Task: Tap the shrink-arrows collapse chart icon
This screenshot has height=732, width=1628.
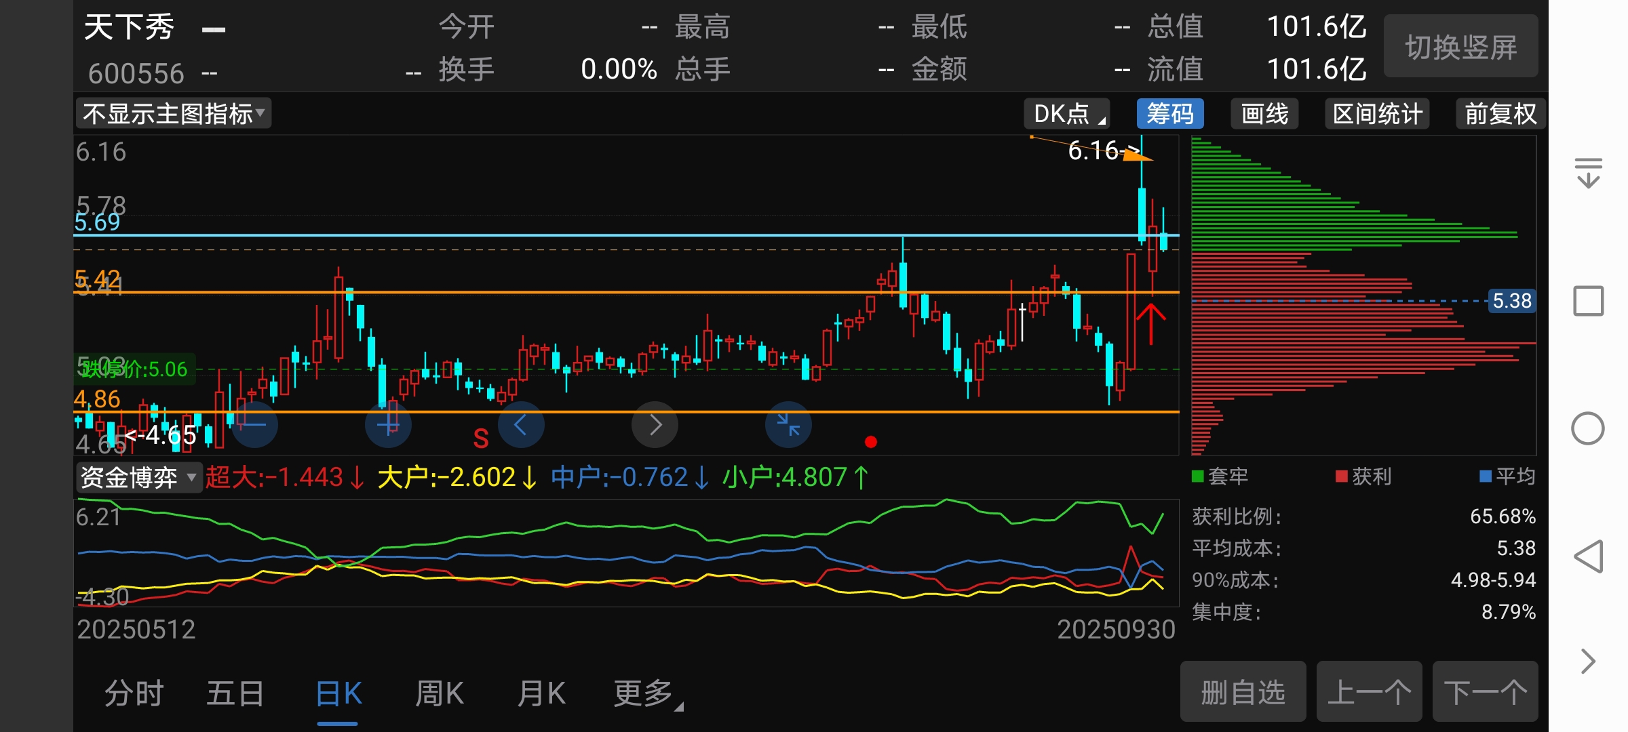Action: coord(788,425)
